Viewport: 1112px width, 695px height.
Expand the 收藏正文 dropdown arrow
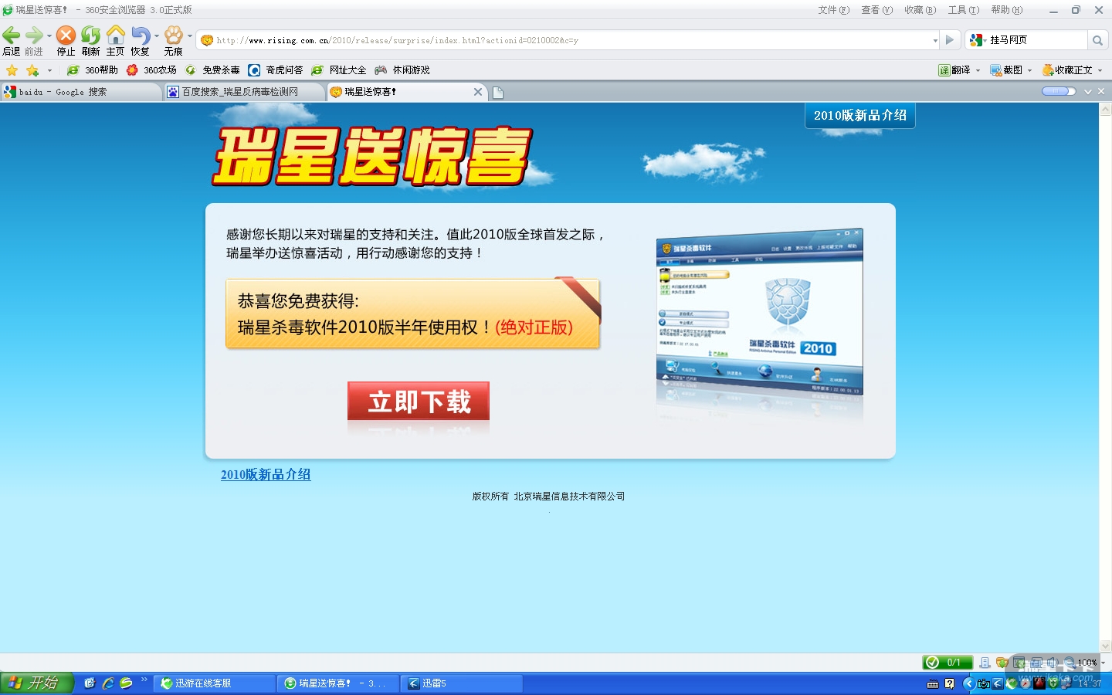point(1100,70)
